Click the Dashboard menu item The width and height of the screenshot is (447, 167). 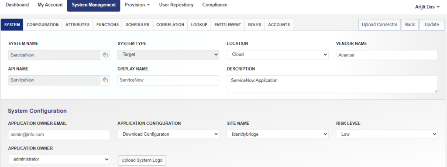pos(17,5)
